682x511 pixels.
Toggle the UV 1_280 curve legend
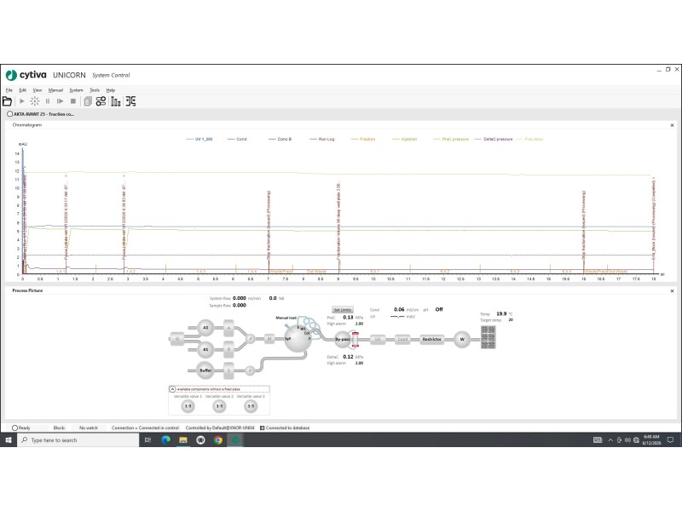199,139
